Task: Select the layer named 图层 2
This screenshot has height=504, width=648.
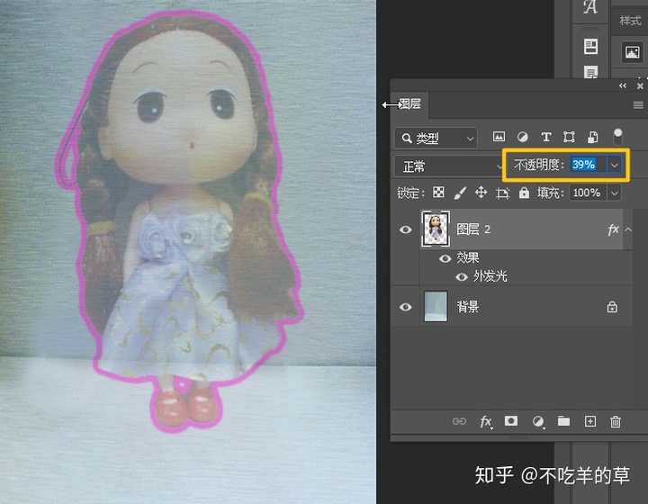Action: point(473,229)
